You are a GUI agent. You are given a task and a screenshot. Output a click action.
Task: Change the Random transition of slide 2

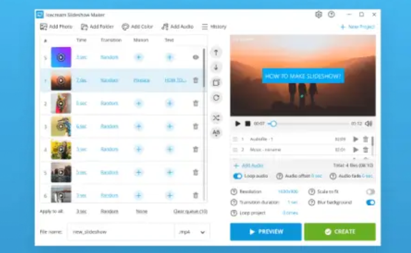(x=109, y=103)
